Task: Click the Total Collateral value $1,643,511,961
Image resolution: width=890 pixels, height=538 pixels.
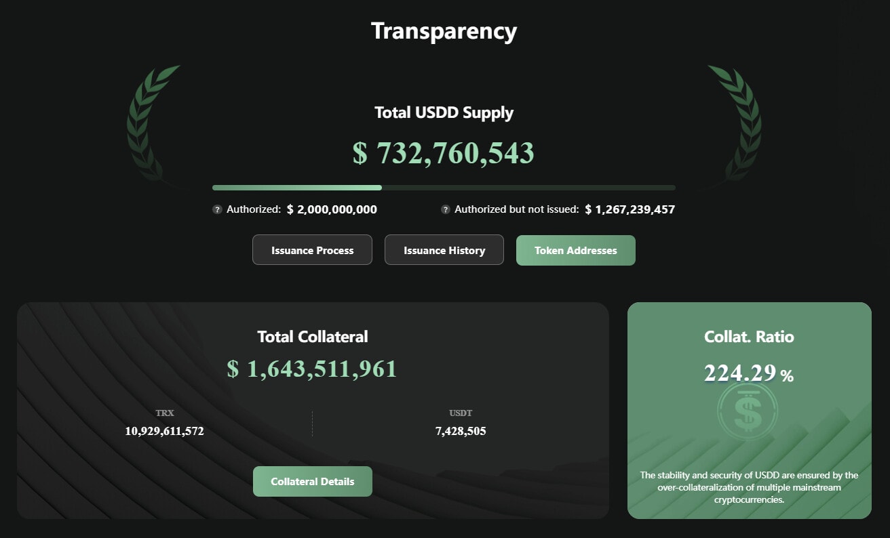Action: coord(312,369)
